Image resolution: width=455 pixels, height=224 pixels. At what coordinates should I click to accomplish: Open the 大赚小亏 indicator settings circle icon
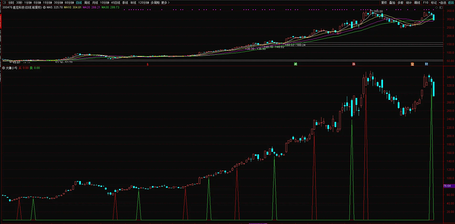(x=4, y=68)
